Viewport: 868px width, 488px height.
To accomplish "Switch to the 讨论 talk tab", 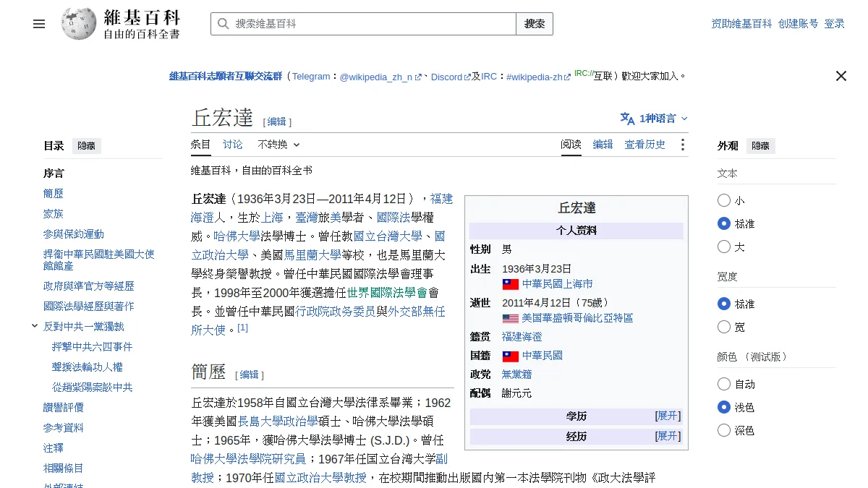I will (x=233, y=145).
